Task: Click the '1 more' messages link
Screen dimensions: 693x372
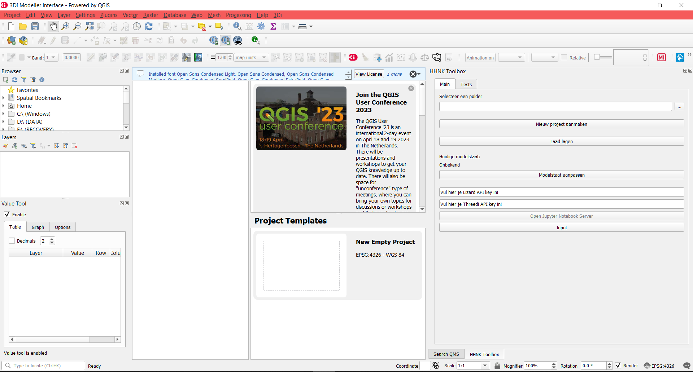Action: click(x=394, y=74)
